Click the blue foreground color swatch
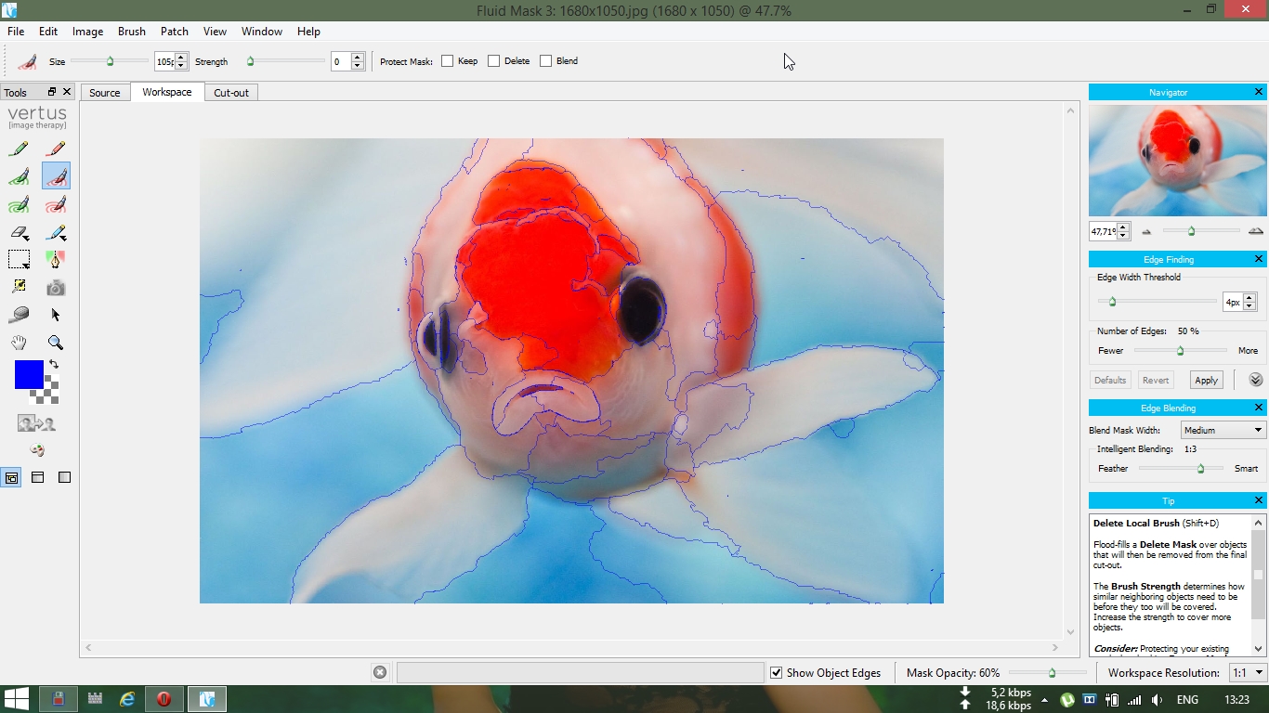 pyautogui.click(x=29, y=375)
